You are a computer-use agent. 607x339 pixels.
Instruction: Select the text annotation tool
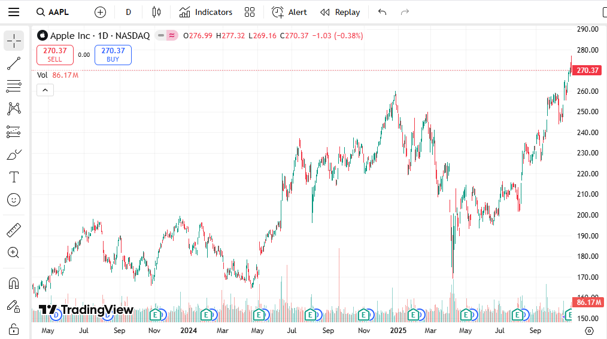13,177
